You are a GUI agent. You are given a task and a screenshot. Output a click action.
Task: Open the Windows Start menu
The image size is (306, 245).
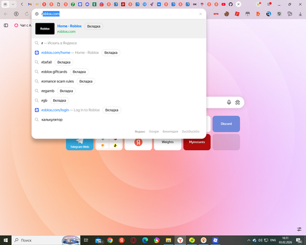click(6, 240)
